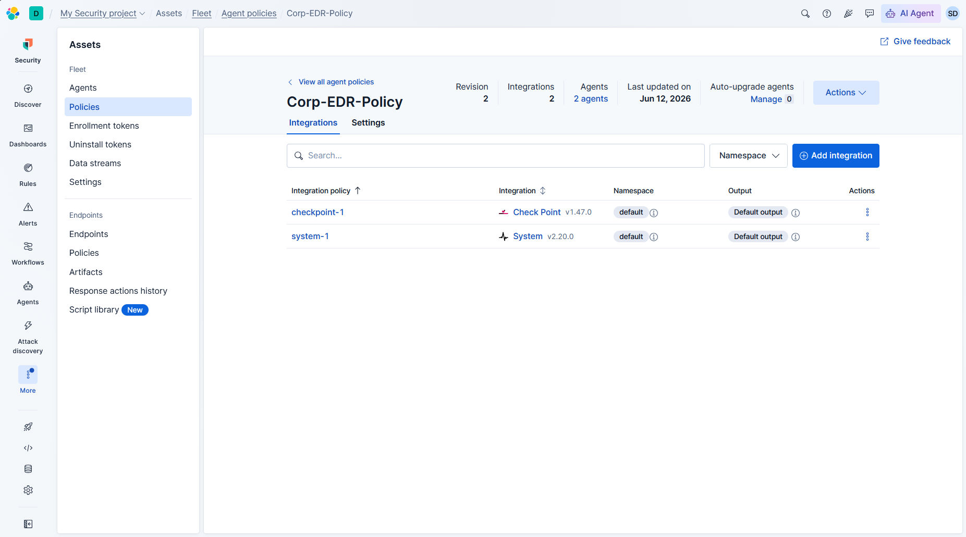The width and height of the screenshot is (966, 537).
Task: Expand the Namespace filter dropdown
Action: pos(749,156)
